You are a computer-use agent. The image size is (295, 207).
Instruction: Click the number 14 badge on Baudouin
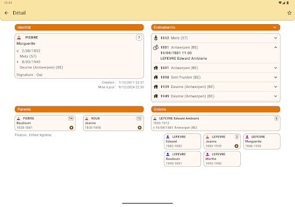(71, 118)
